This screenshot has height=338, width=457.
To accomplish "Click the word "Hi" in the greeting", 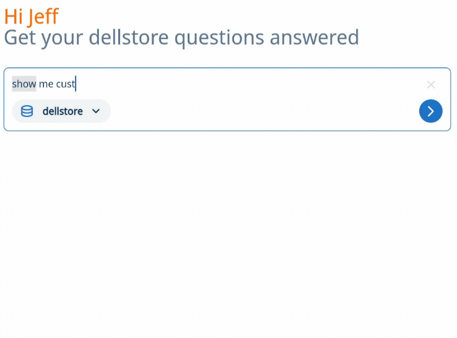I will coord(14,16).
